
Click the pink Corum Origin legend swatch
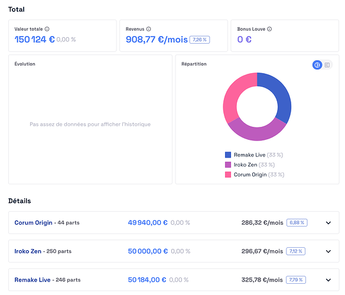point(228,175)
